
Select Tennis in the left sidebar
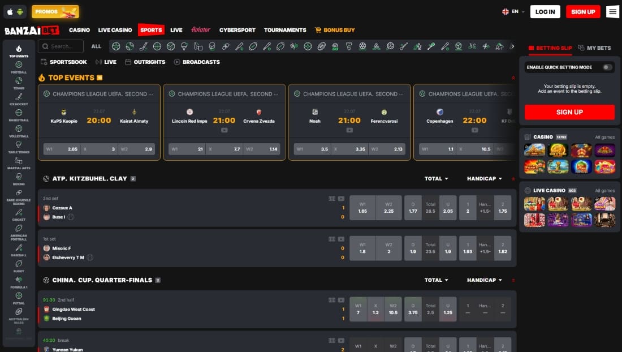(19, 83)
